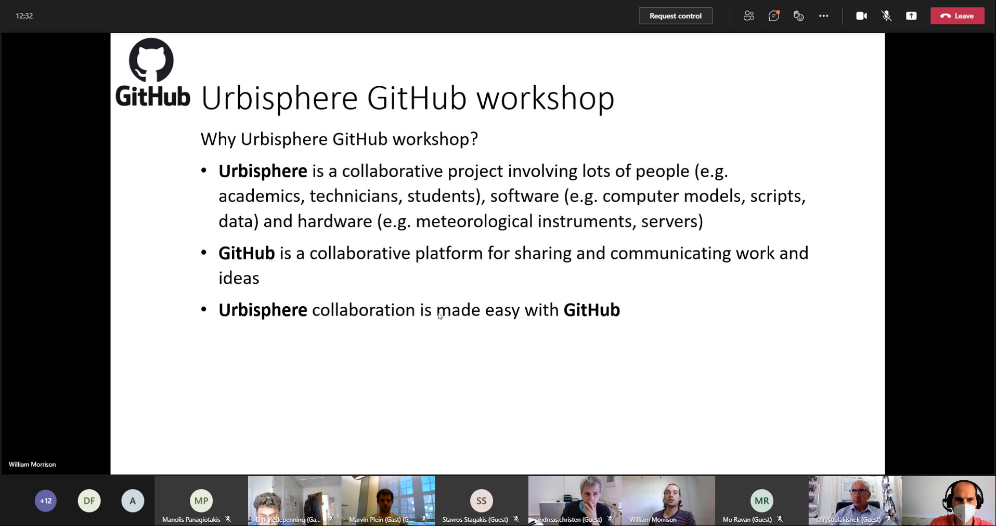
Task: Select Stavros Stagakis participant tile
Action: pyautogui.click(x=482, y=501)
